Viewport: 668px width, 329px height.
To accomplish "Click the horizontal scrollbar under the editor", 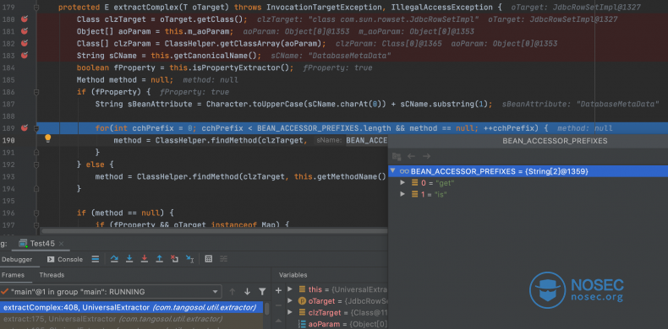I will tap(213, 231).
